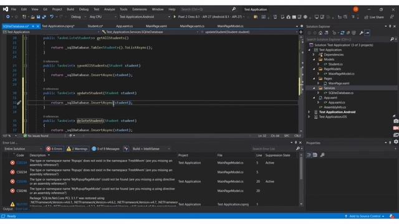The image size is (399, 224).
Task: Click the Search Solution Explorer field
Action: click(348, 39)
